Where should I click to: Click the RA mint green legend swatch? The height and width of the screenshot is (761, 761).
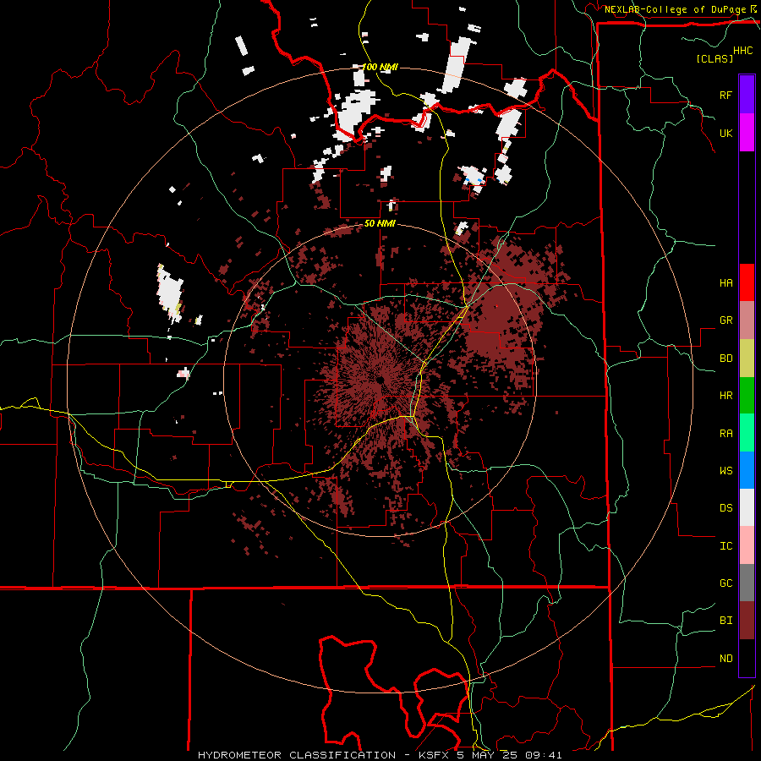[747, 433]
